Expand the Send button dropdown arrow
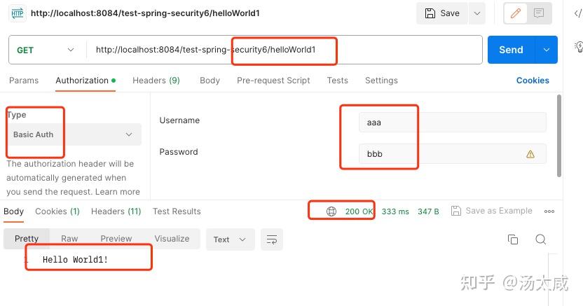Viewport: 583px width, 306px height. click(x=546, y=50)
